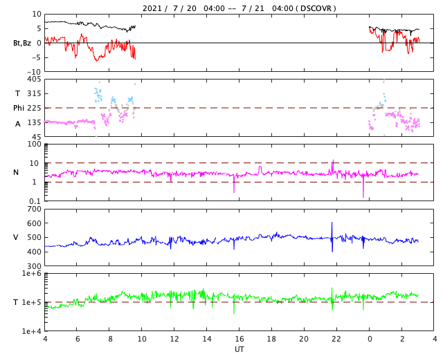443x354 pixels.
Task: Click the '300' tick on velocity axis
Action: (x=34, y=266)
